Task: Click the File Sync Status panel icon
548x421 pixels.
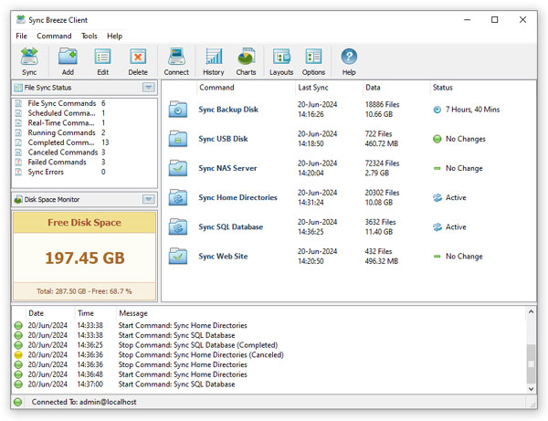Action: point(18,88)
